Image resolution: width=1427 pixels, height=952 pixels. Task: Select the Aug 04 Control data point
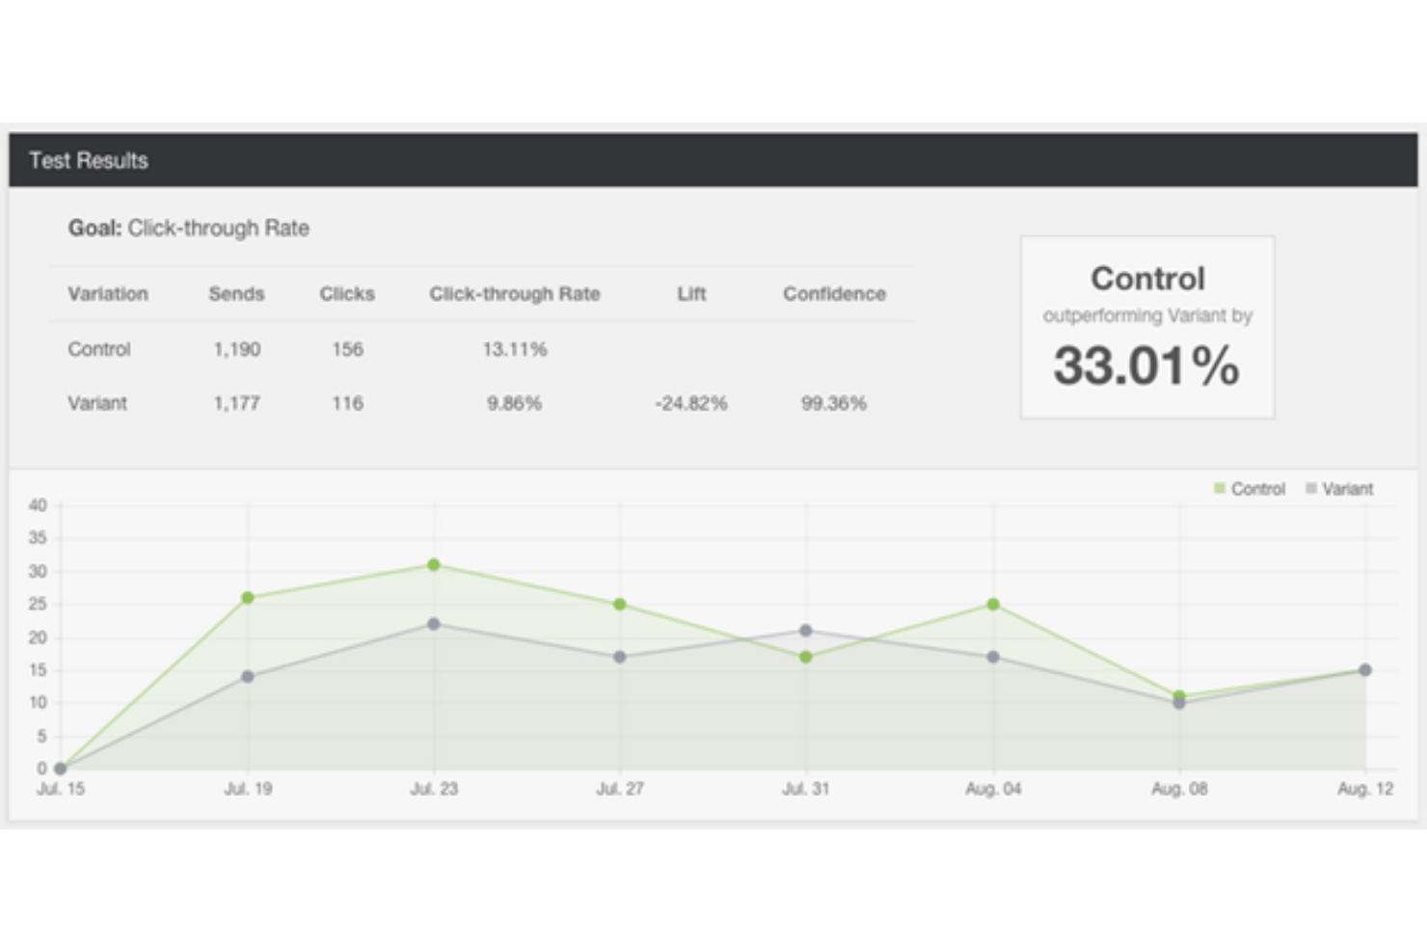pyautogui.click(x=991, y=606)
